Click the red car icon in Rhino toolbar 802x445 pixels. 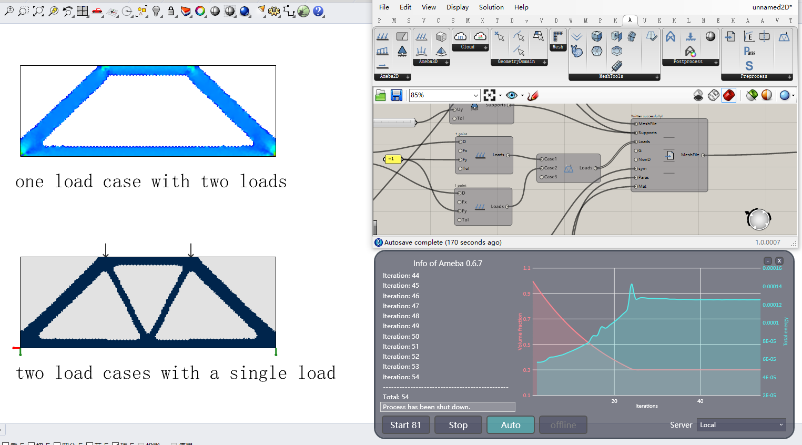coord(97,11)
